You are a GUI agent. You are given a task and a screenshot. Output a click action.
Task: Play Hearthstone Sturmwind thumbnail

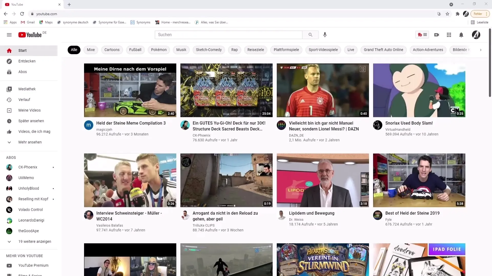tap(323, 260)
